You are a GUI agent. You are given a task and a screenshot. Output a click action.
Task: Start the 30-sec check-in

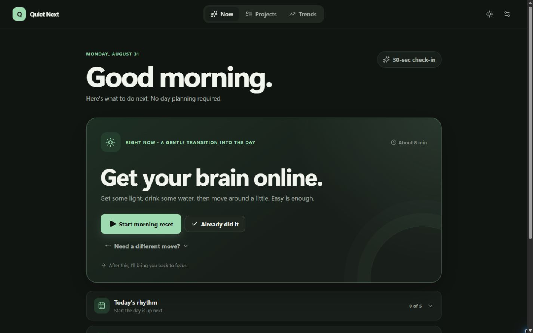pyautogui.click(x=409, y=59)
